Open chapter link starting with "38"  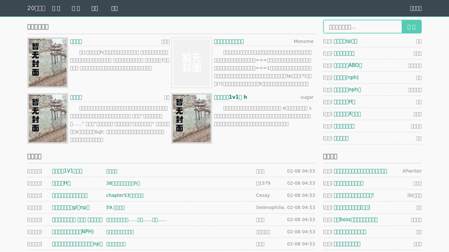pos(123,183)
